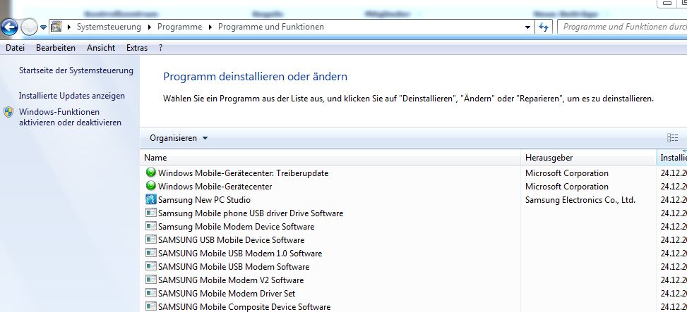687x312 pixels.
Task: Open the Ansicht menu
Action: click(x=101, y=48)
